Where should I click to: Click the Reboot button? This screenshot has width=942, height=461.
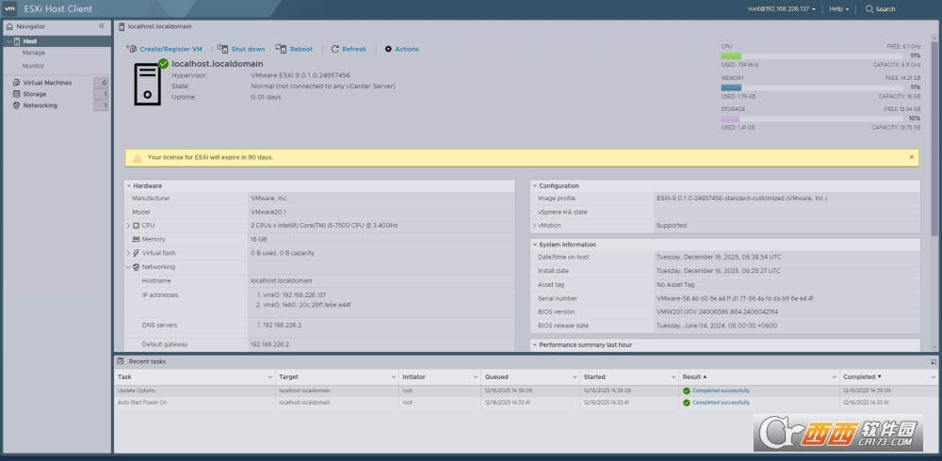pos(294,49)
